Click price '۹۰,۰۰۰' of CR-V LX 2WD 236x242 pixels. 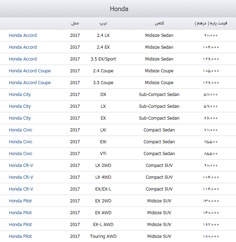pos(211,166)
